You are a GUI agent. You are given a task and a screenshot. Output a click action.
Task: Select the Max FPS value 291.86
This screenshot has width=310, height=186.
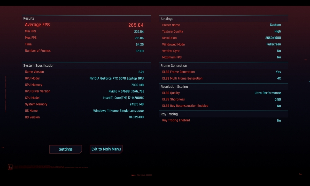coord(139,38)
